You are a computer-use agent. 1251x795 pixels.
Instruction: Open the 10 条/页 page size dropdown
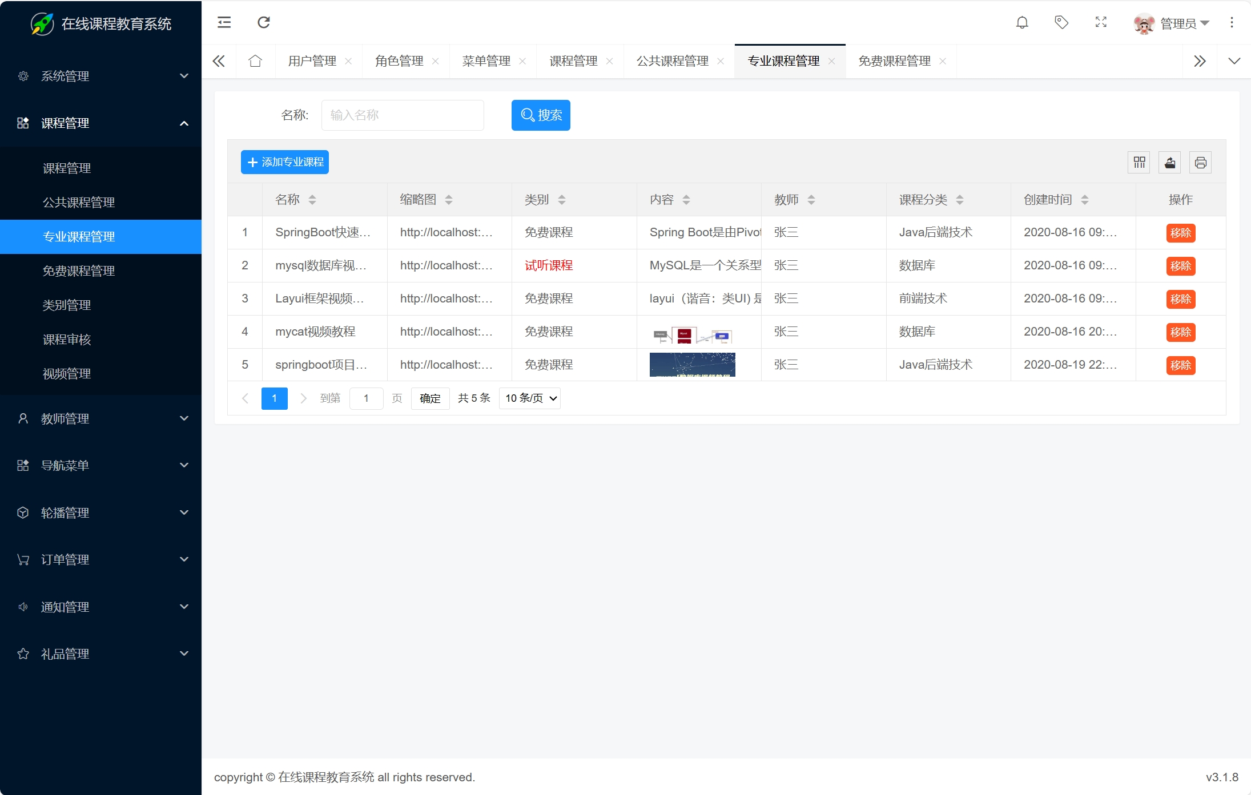[x=529, y=398]
